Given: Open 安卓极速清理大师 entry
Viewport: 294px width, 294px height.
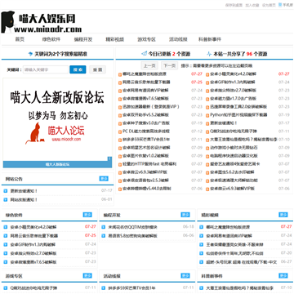Looking at the screenshot, I should [234, 180].
